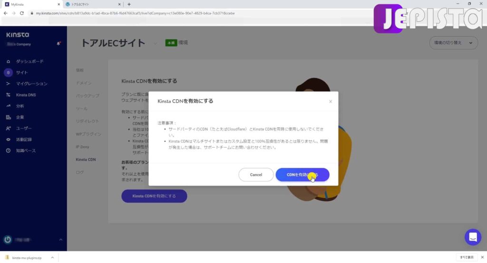Viewport: 487px width, 263px height.
Task: Open the バックアップ site section tab
Action: [88, 96]
